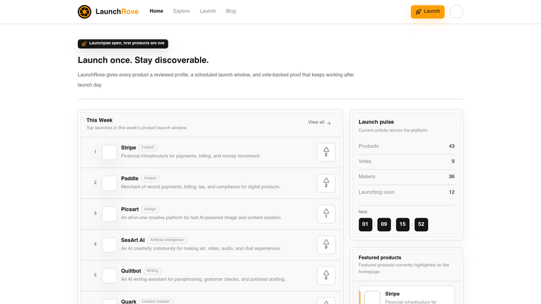541x304 pixels.
Task: Click Paddle's merchant of record description
Action: 201,187
